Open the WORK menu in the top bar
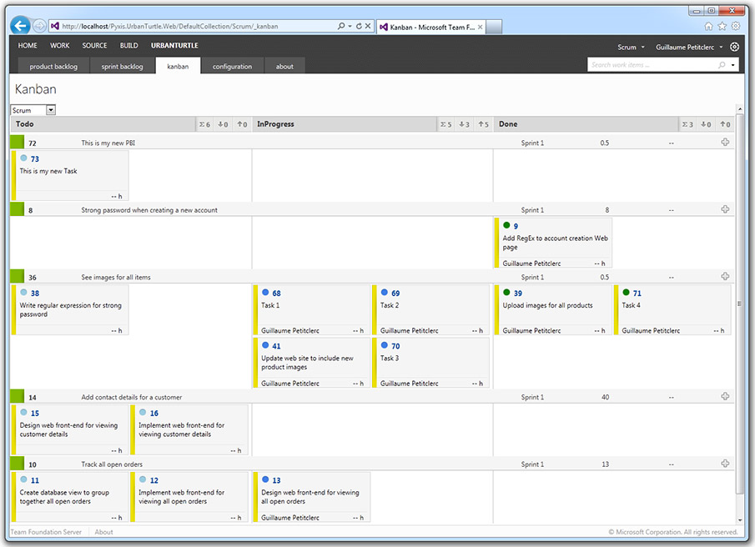Screen dimensions: 755x547 click(x=59, y=45)
